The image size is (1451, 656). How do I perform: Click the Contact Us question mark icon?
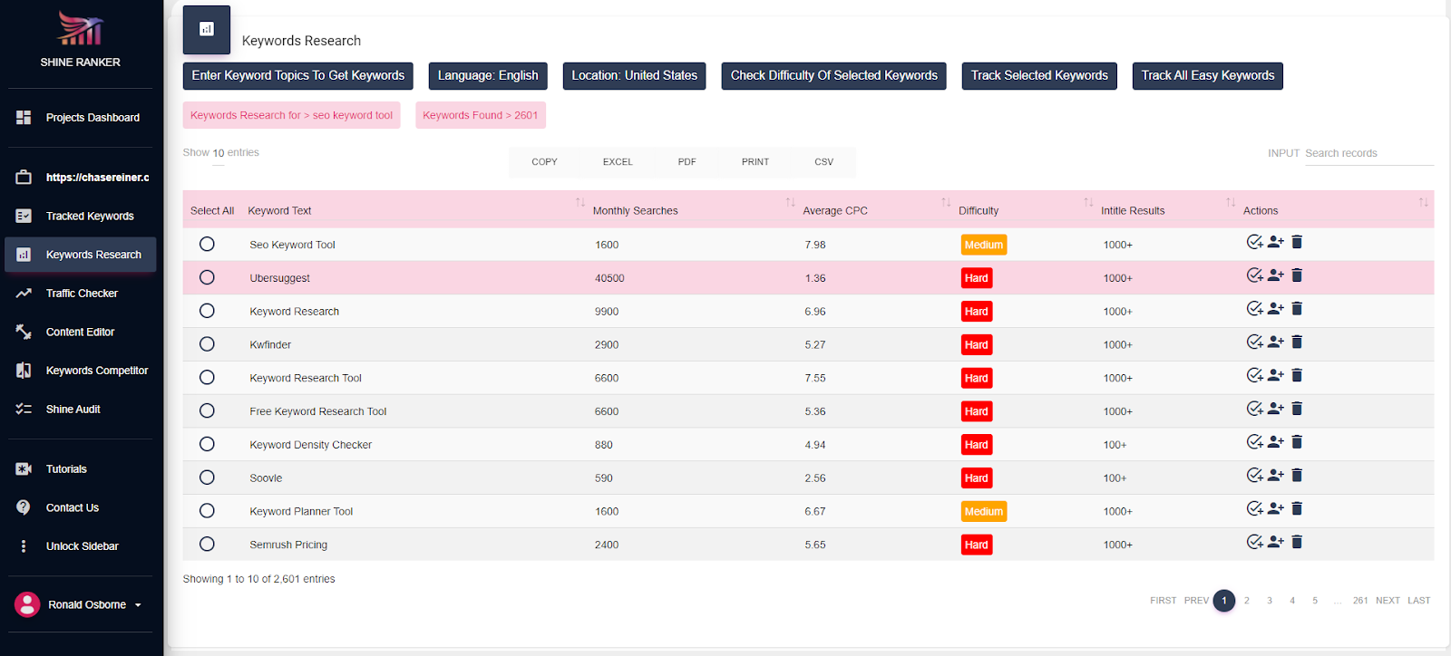coord(24,508)
